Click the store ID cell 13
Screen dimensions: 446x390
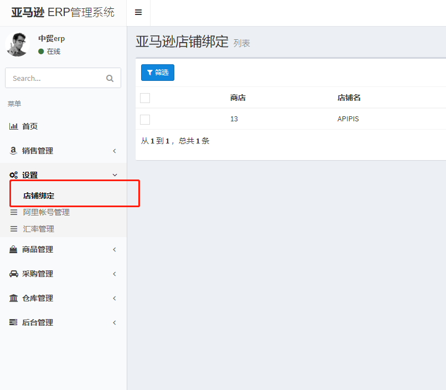[x=234, y=119]
